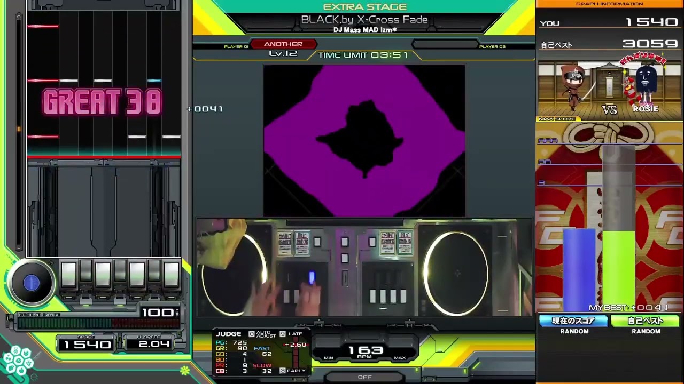This screenshot has width=684, height=384.
Task: Click RANDOM under 現在のスコア
Action: click(574, 331)
